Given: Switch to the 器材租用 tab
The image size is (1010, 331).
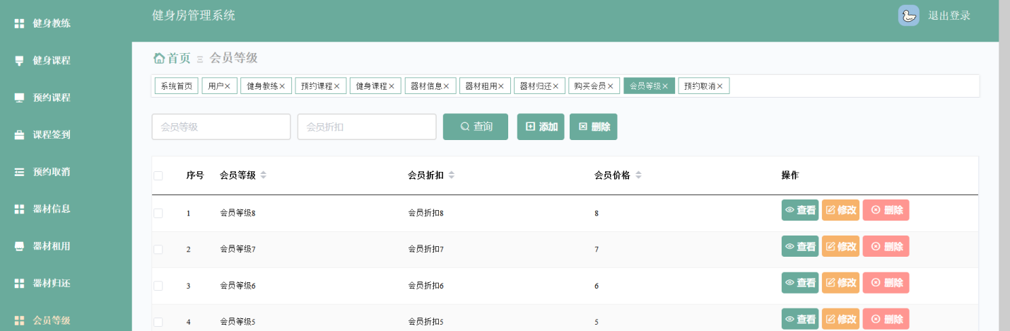Looking at the screenshot, I should tap(481, 86).
